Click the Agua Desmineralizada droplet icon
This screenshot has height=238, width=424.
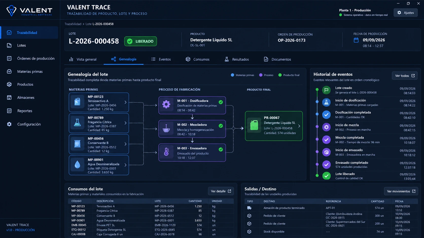[x=77, y=165]
